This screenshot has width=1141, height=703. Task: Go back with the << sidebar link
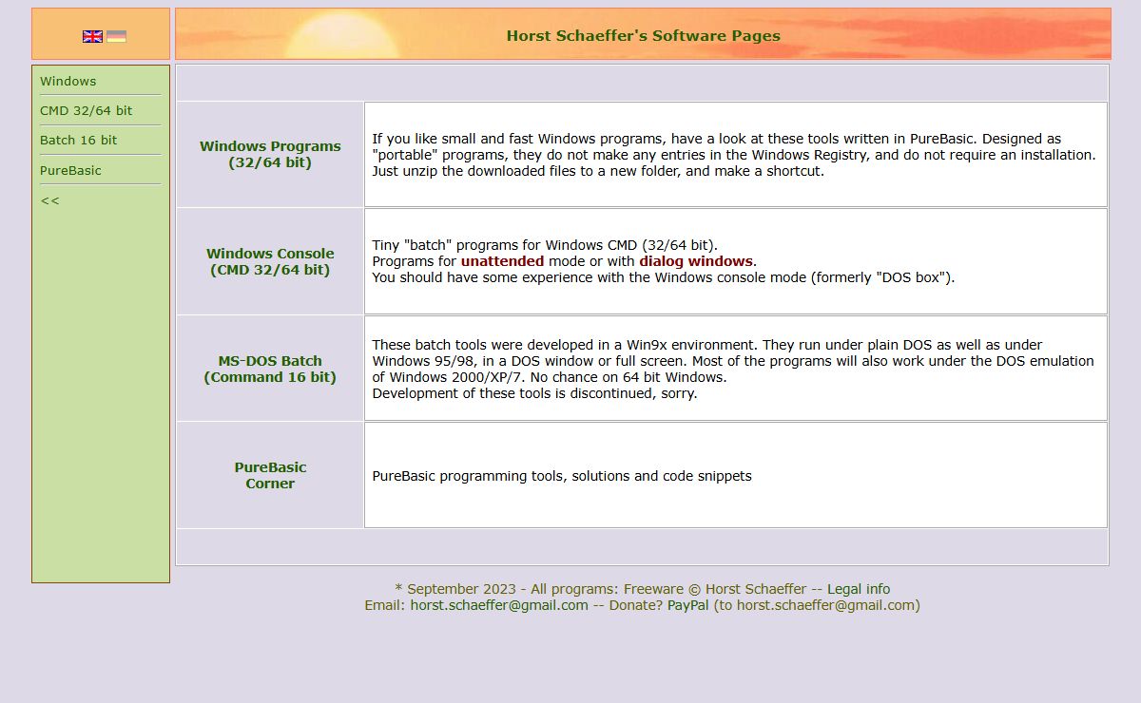point(49,200)
